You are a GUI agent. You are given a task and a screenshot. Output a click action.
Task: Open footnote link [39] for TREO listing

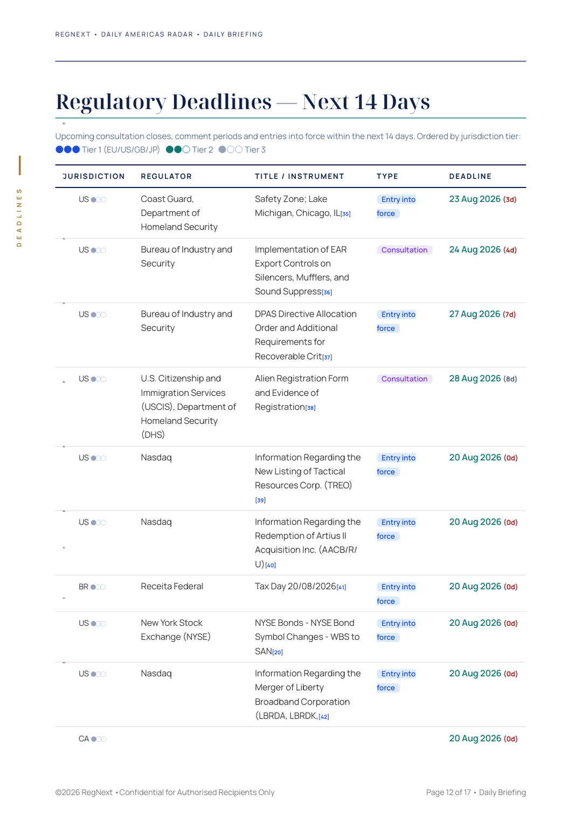pos(260,500)
